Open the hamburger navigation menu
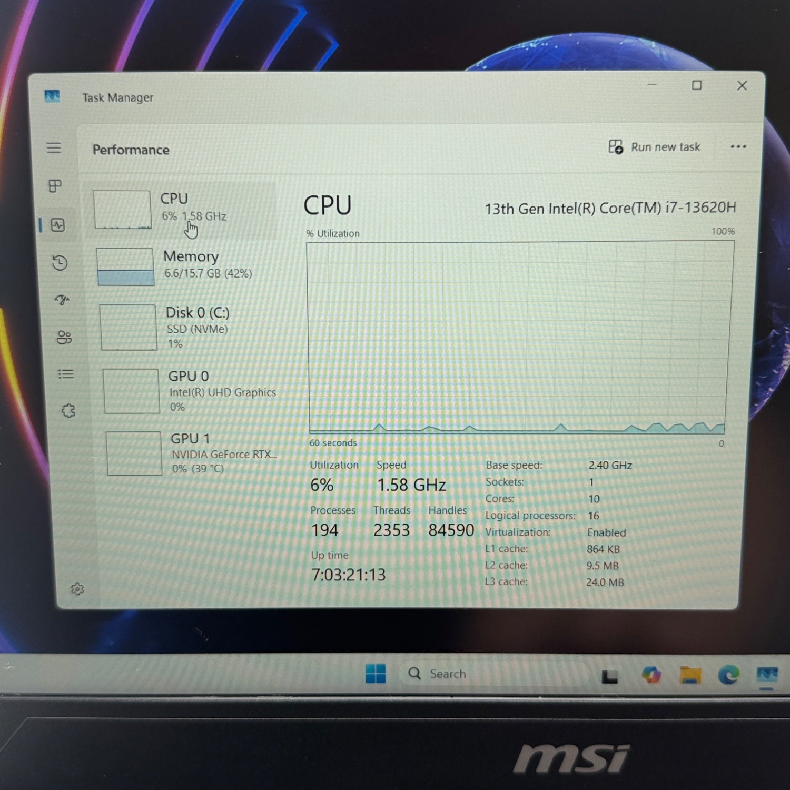 click(x=54, y=147)
